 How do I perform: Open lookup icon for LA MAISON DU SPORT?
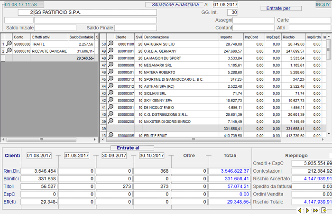pos(111,58)
